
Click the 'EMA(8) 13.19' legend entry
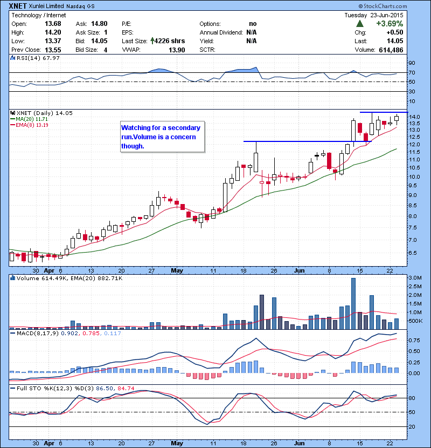point(30,125)
